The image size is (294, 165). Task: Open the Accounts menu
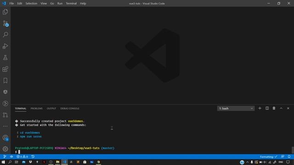click(5, 137)
